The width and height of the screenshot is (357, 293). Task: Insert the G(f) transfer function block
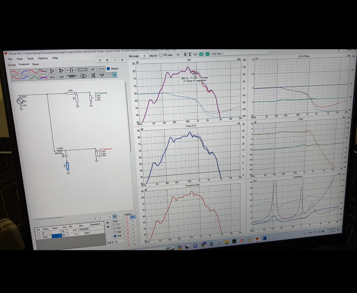(61, 77)
